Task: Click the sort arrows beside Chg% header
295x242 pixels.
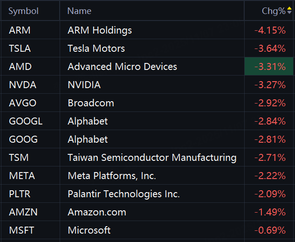Action: tap(289, 11)
